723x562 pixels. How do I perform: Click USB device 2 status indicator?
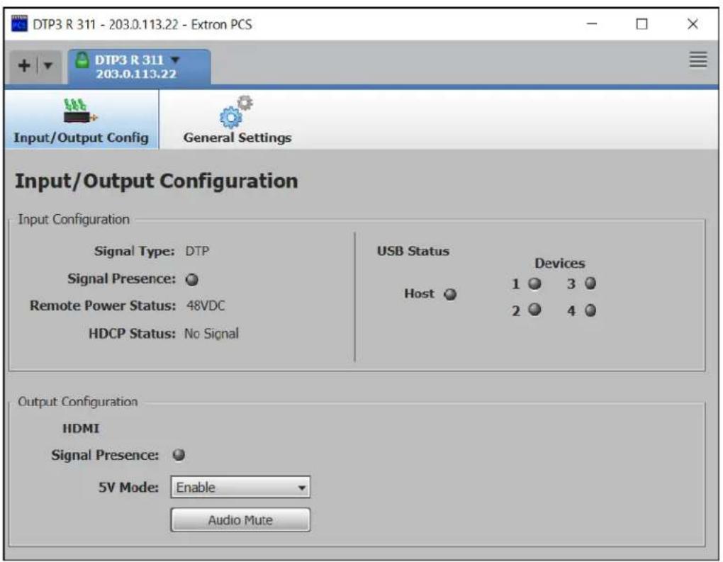click(534, 310)
